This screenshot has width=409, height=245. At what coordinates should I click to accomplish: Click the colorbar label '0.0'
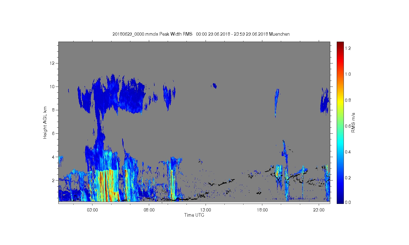(x=348, y=202)
